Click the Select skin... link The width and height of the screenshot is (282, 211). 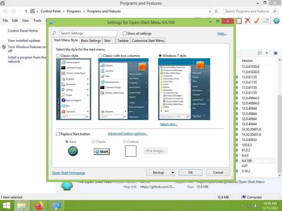point(169,124)
